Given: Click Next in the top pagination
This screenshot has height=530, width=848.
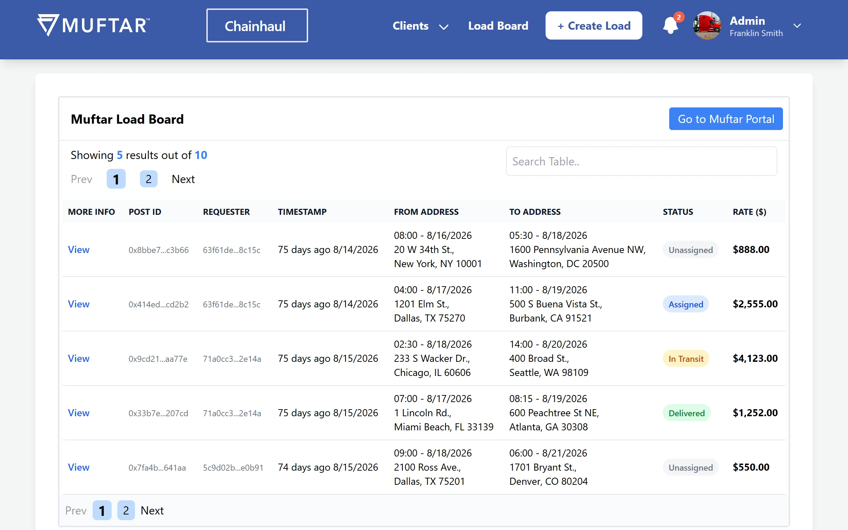Looking at the screenshot, I should (183, 179).
